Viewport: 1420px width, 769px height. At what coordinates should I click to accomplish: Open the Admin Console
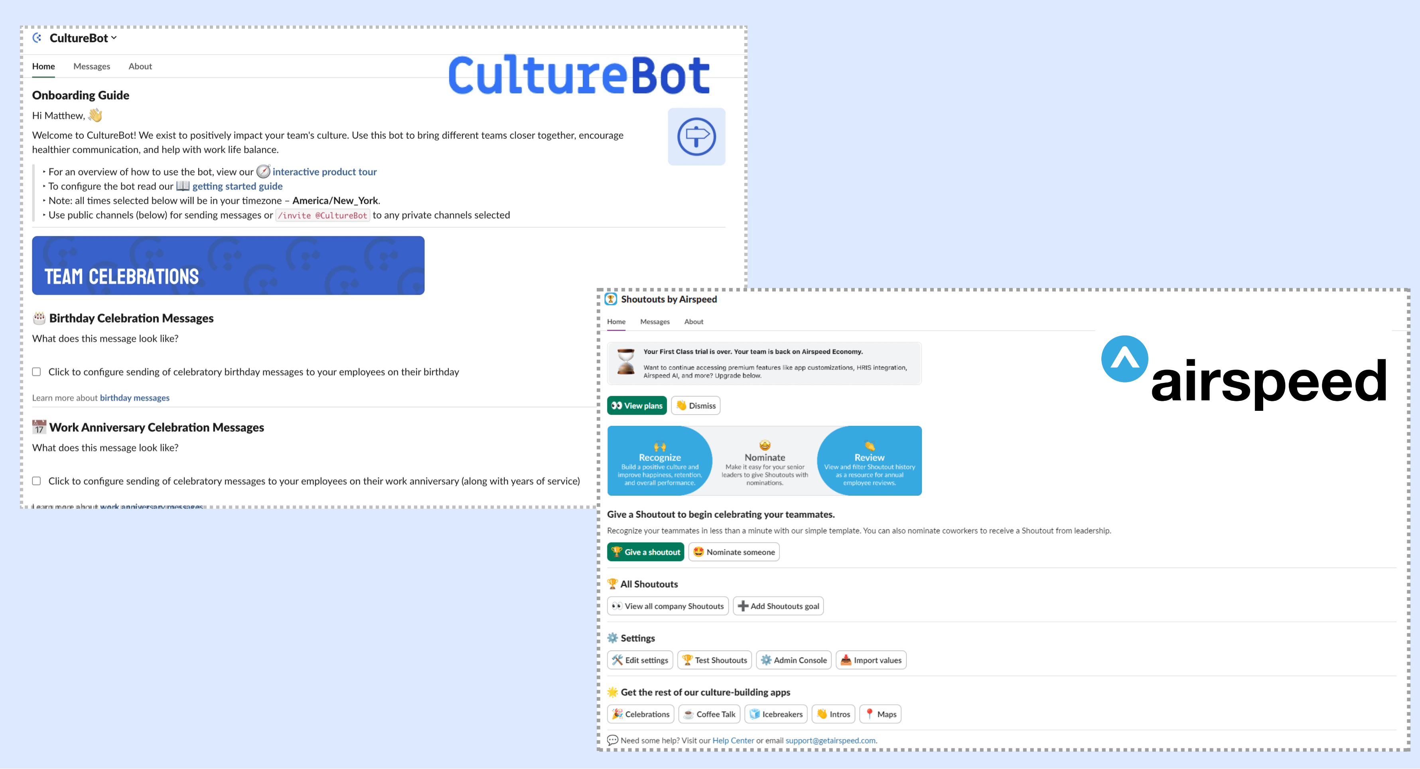(x=794, y=660)
